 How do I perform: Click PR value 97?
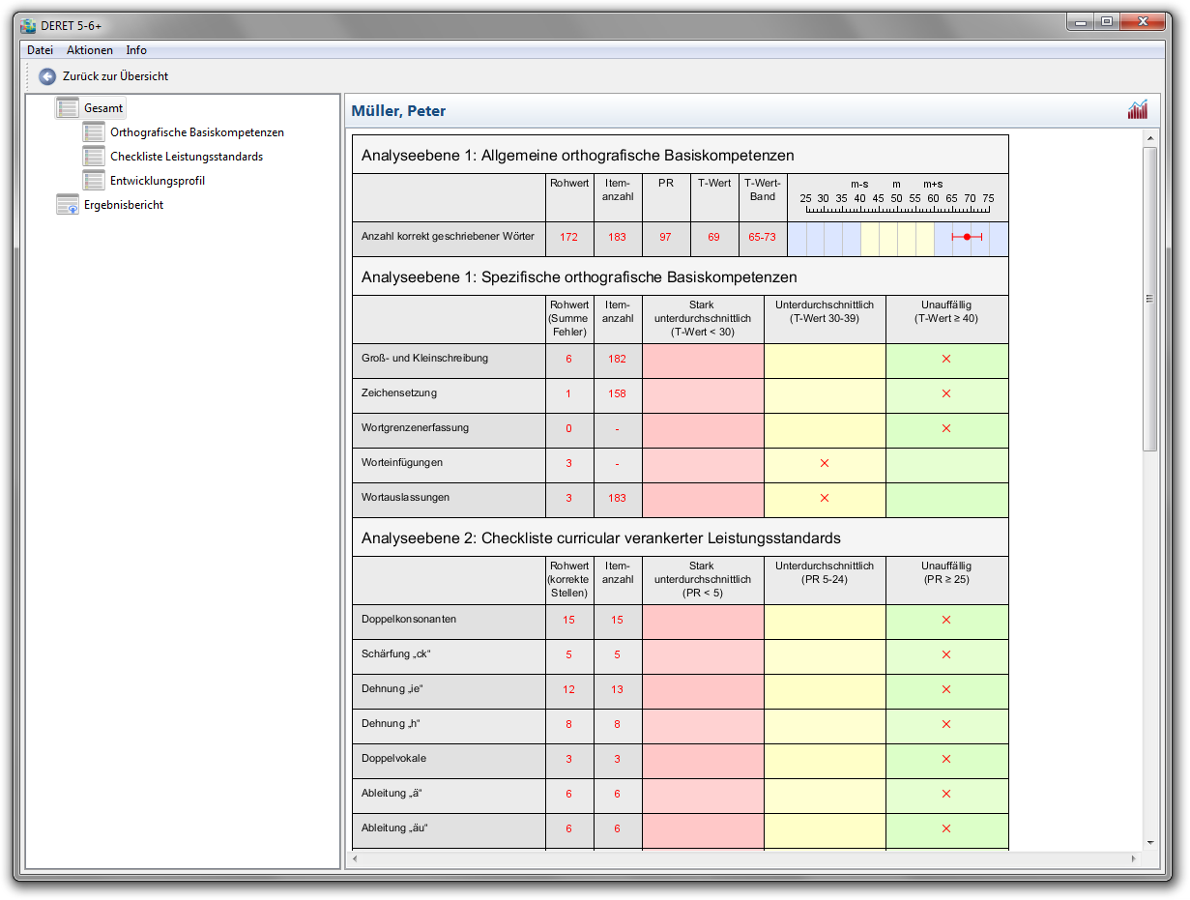click(665, 237)
